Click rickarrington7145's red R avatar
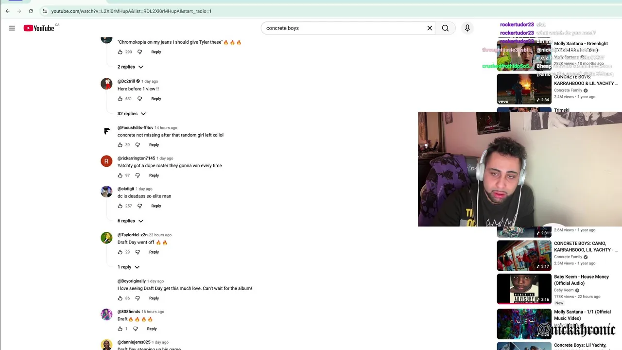Viewport: 622px width, 350px height. pyautogui.click(x=106, y=161)
